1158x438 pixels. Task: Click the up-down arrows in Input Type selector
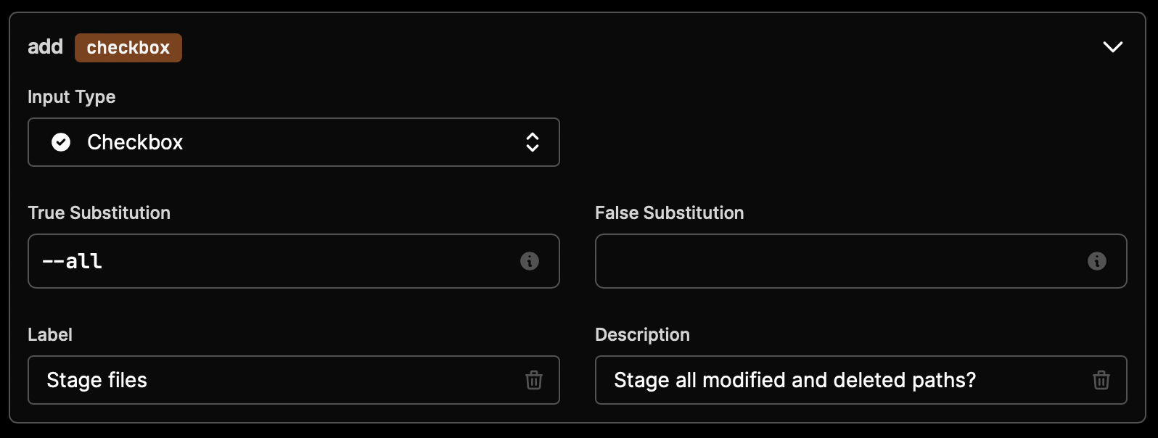point(533,142)
